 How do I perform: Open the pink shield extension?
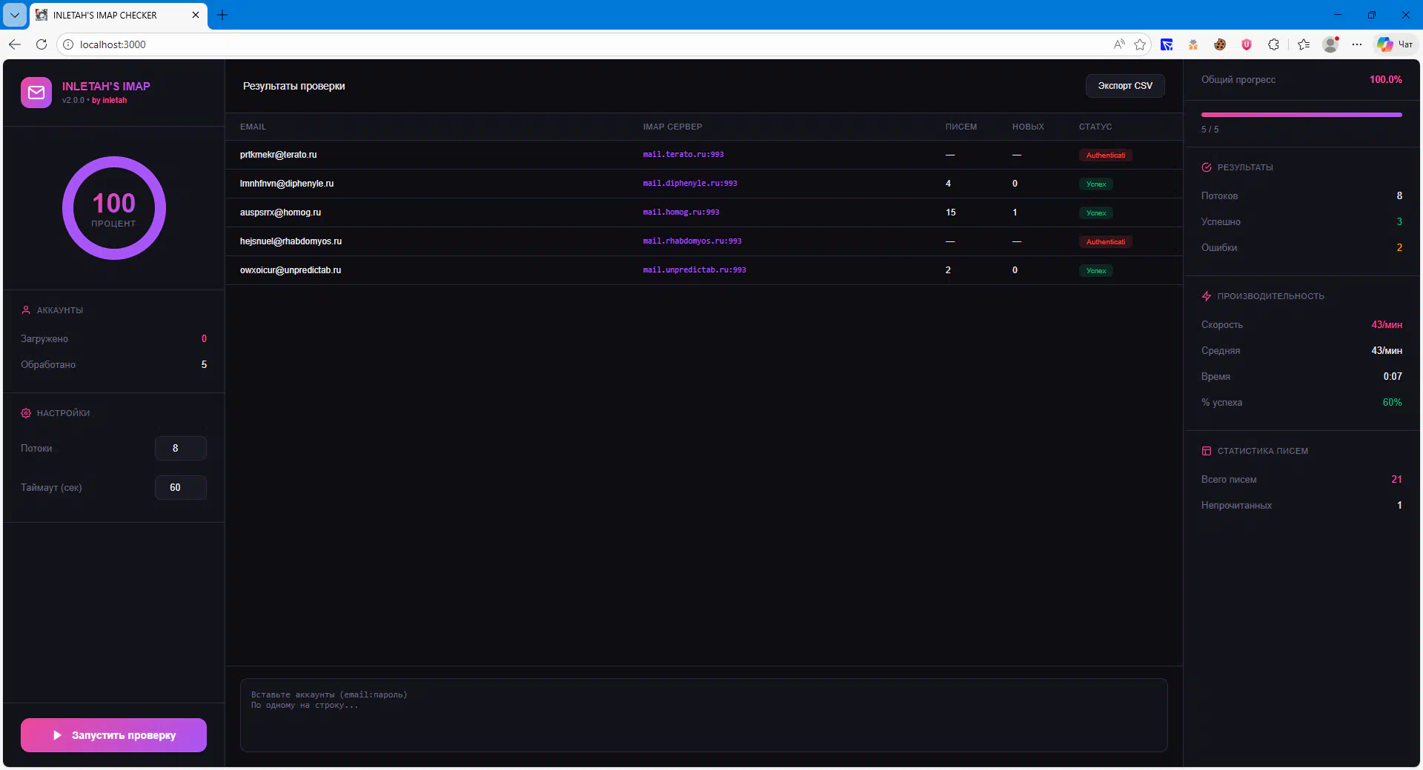1247,44
